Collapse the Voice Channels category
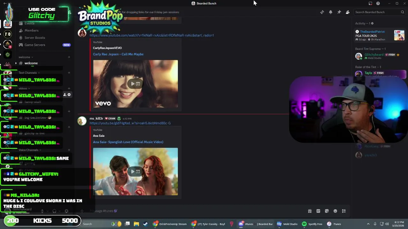The image size is (408, 229). [30, 150]
